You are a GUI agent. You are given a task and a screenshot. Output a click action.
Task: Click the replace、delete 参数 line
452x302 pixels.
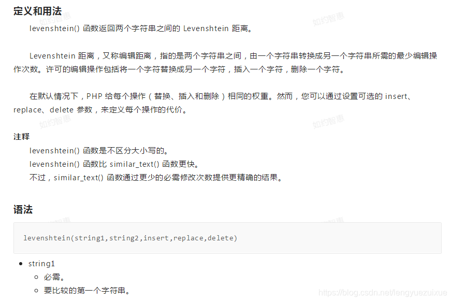[x=101, y=110]
